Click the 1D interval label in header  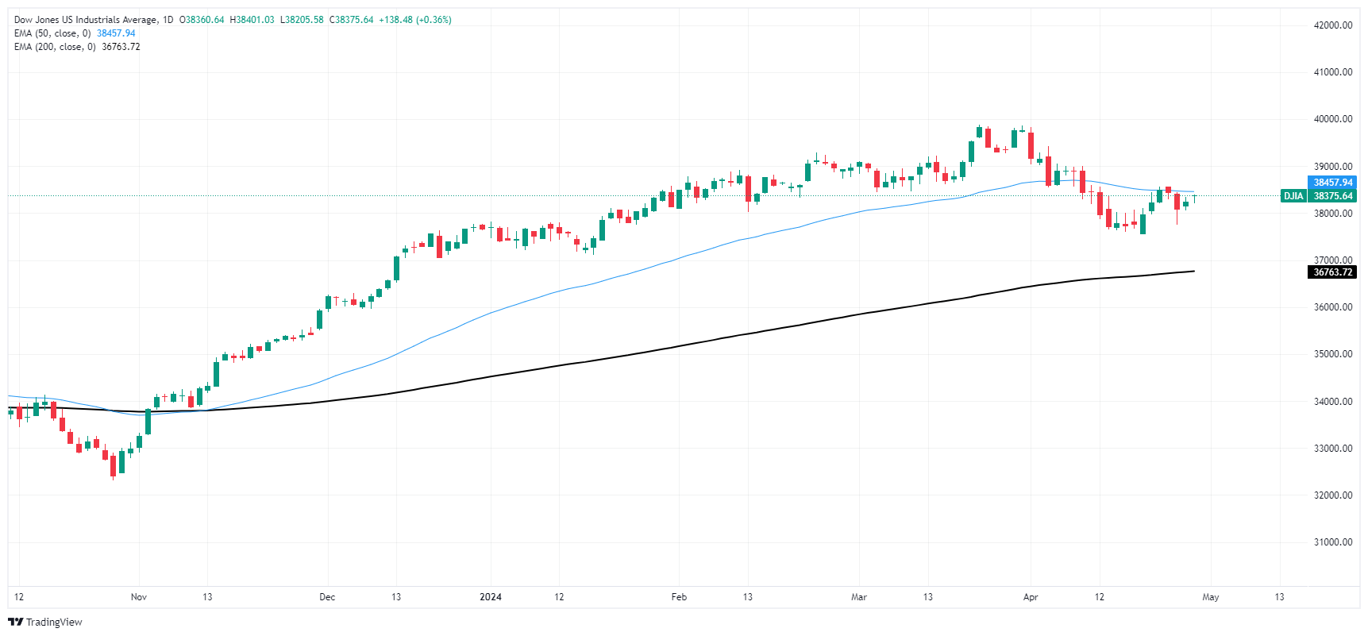[168, 20]
